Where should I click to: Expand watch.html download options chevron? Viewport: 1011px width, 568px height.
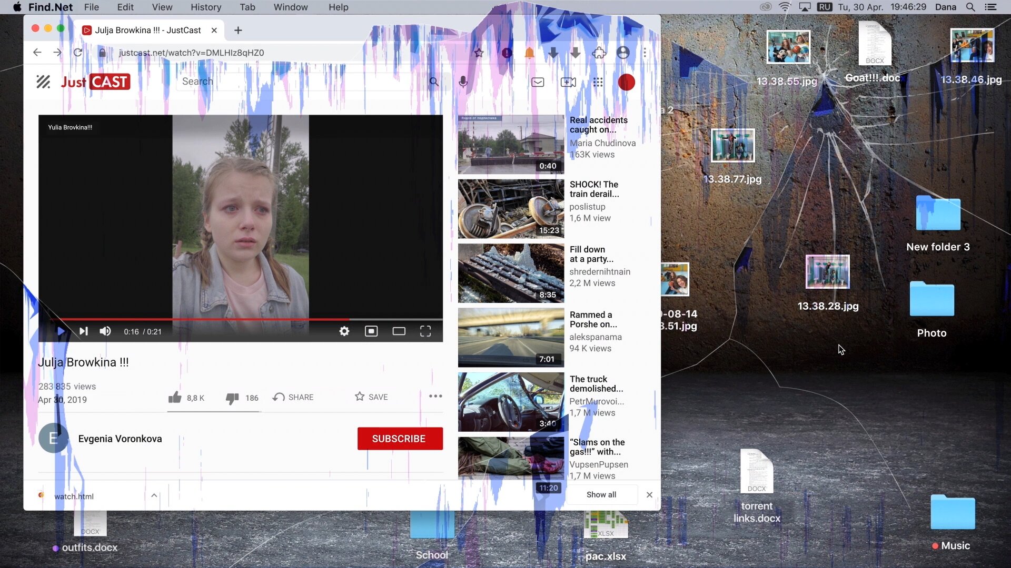(x=154, y=495)
